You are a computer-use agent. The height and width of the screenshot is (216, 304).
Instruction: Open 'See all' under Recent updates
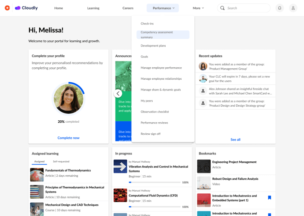[x=235, y=139]
